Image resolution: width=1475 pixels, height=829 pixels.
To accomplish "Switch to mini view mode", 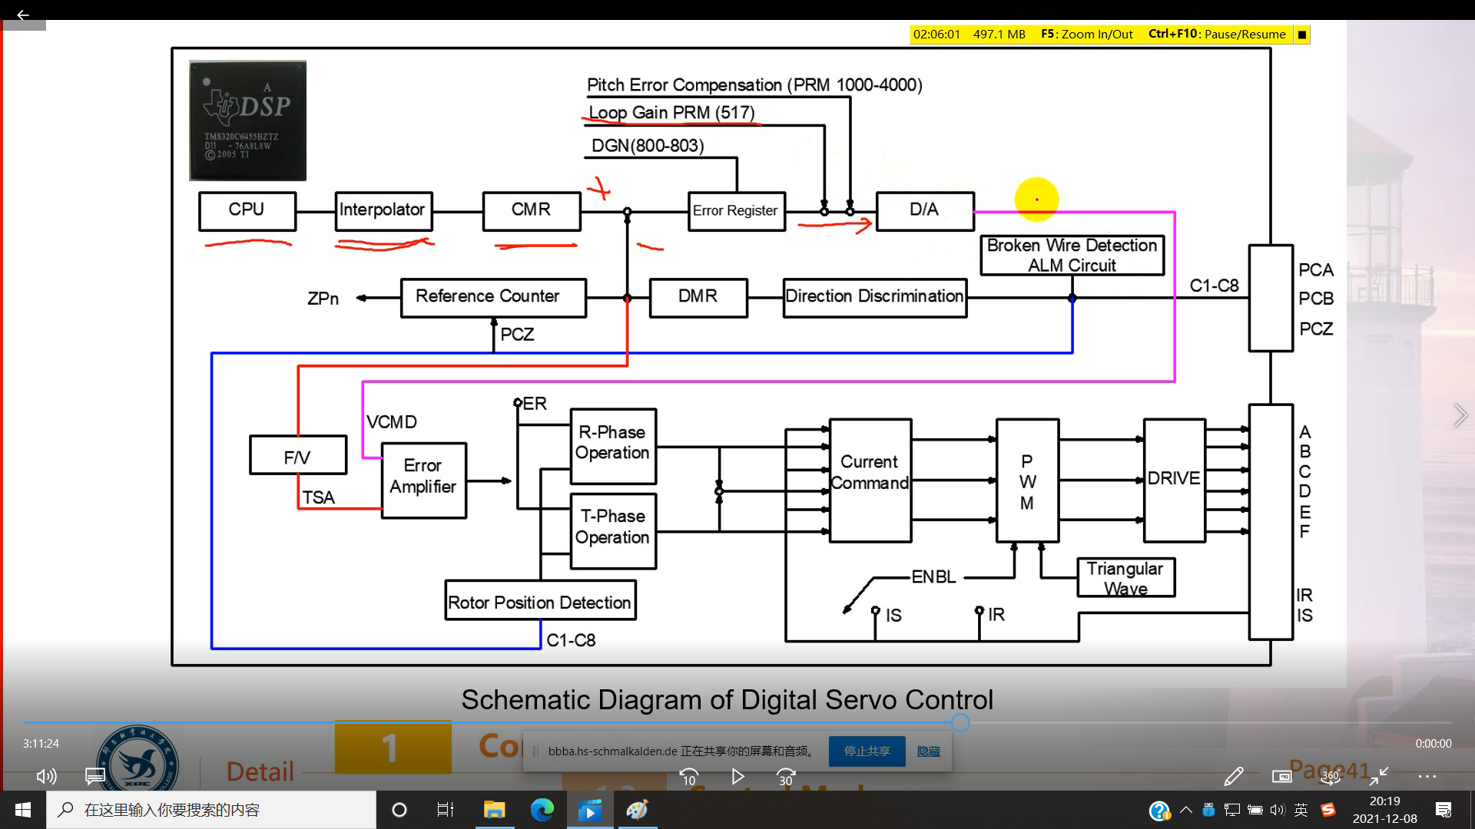I will [x=1281, y=776].
